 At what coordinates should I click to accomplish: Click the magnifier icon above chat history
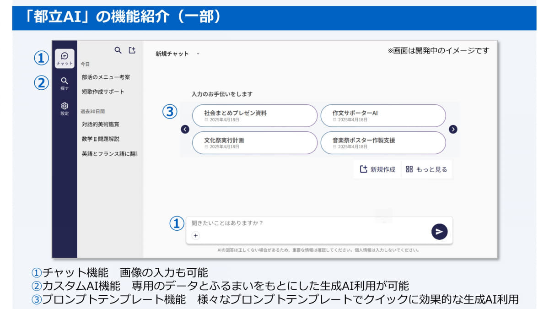click(118, 50)
